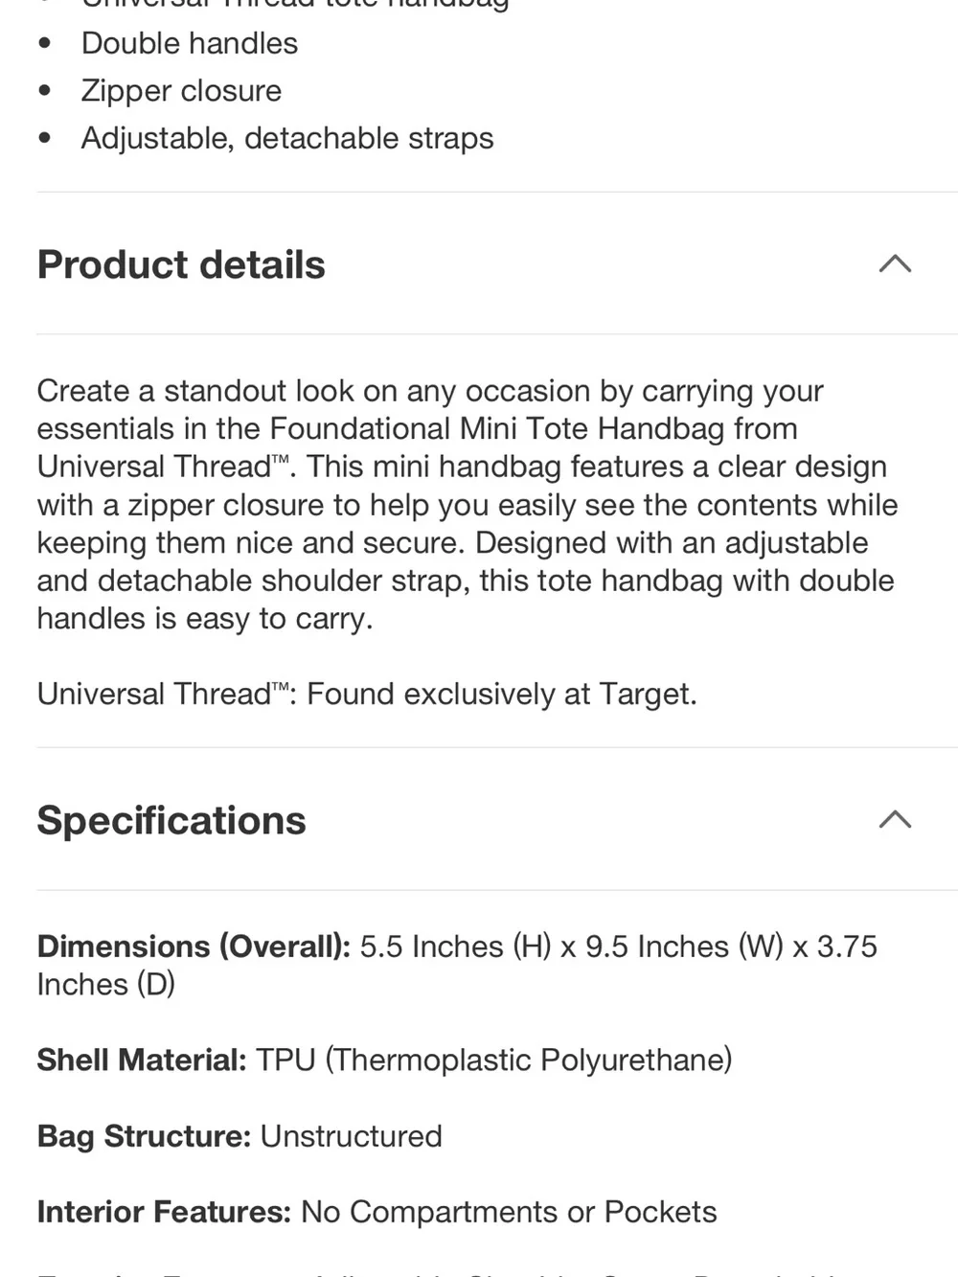This screenshot has height=1277, width=958.
Task: Click the Bag Structure label
Action: click(x=144, y=1136)
